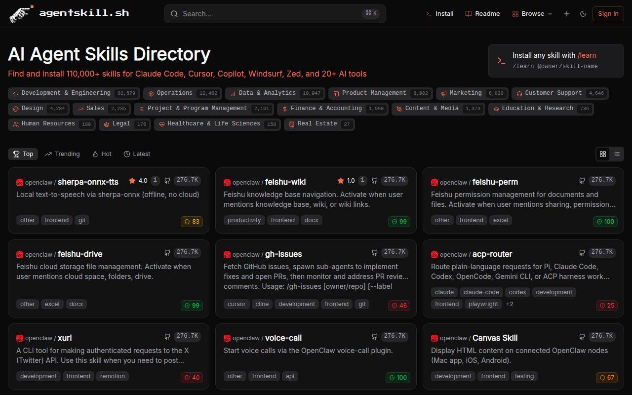
Task: Filter by Human Resources category
Action: [52, 124]
